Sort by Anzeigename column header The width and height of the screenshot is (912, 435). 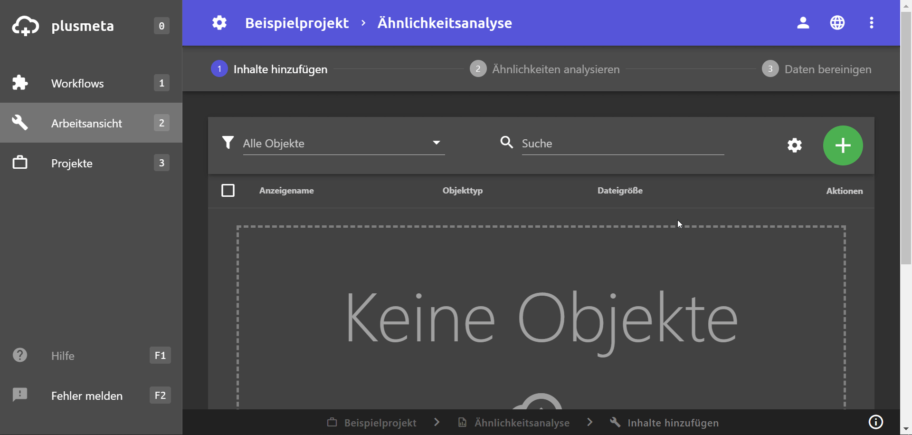click(286, 191)
